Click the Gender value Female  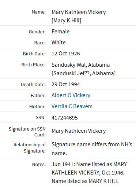click(x=61, y=32)
